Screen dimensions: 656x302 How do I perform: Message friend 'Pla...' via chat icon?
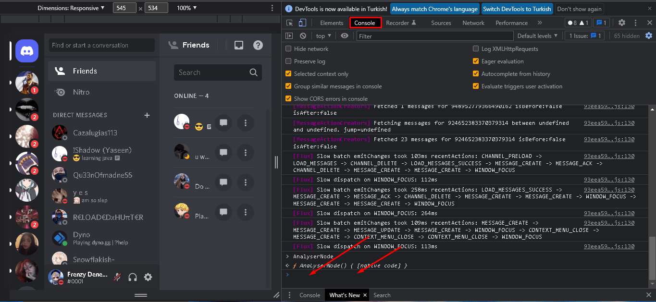point(223,212)
